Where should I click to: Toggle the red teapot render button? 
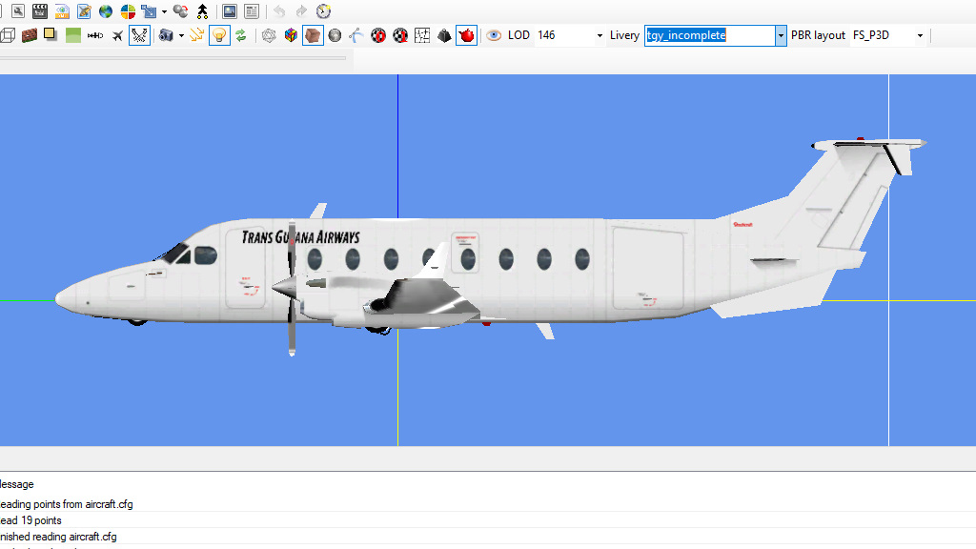click(466, 35)
